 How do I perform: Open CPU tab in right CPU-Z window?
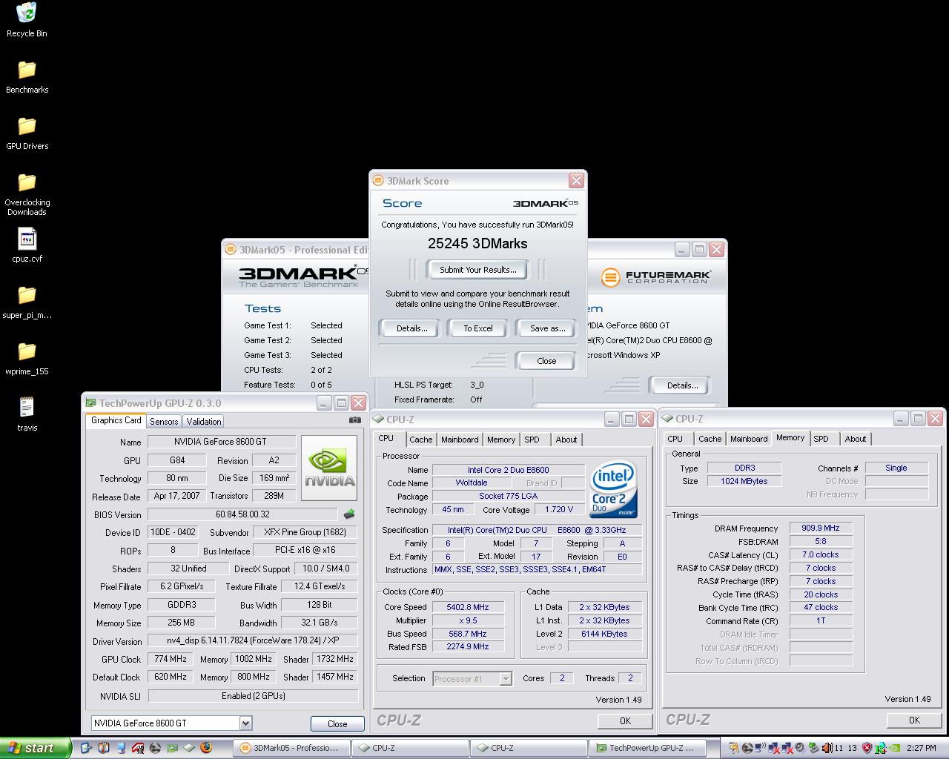[x=675, y=439]
